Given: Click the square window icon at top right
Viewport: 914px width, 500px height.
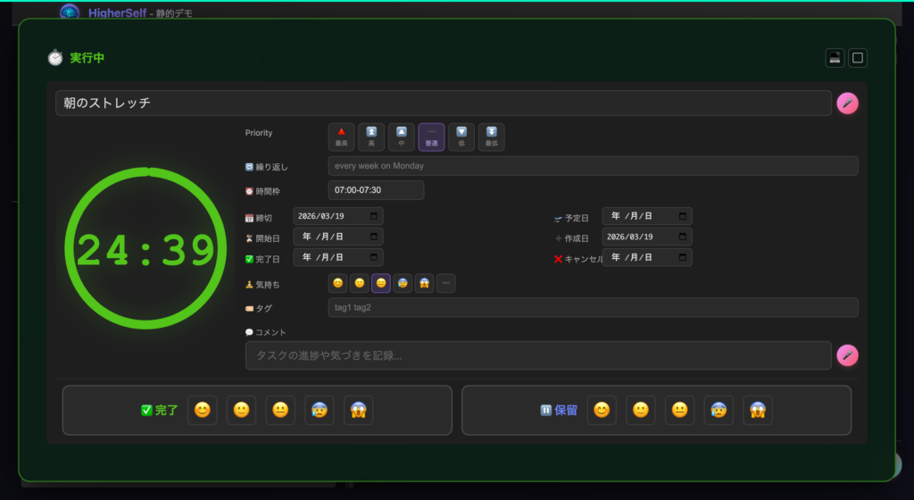Looking at the screenshot, I should [x=858, y=58].
